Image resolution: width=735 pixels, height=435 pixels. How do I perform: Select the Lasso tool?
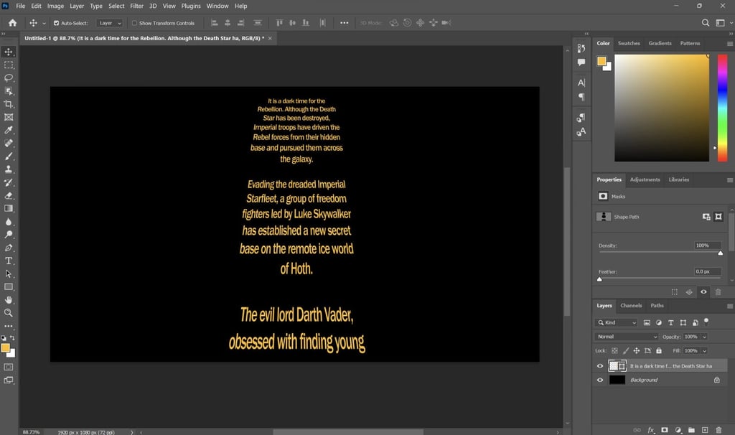9,78
